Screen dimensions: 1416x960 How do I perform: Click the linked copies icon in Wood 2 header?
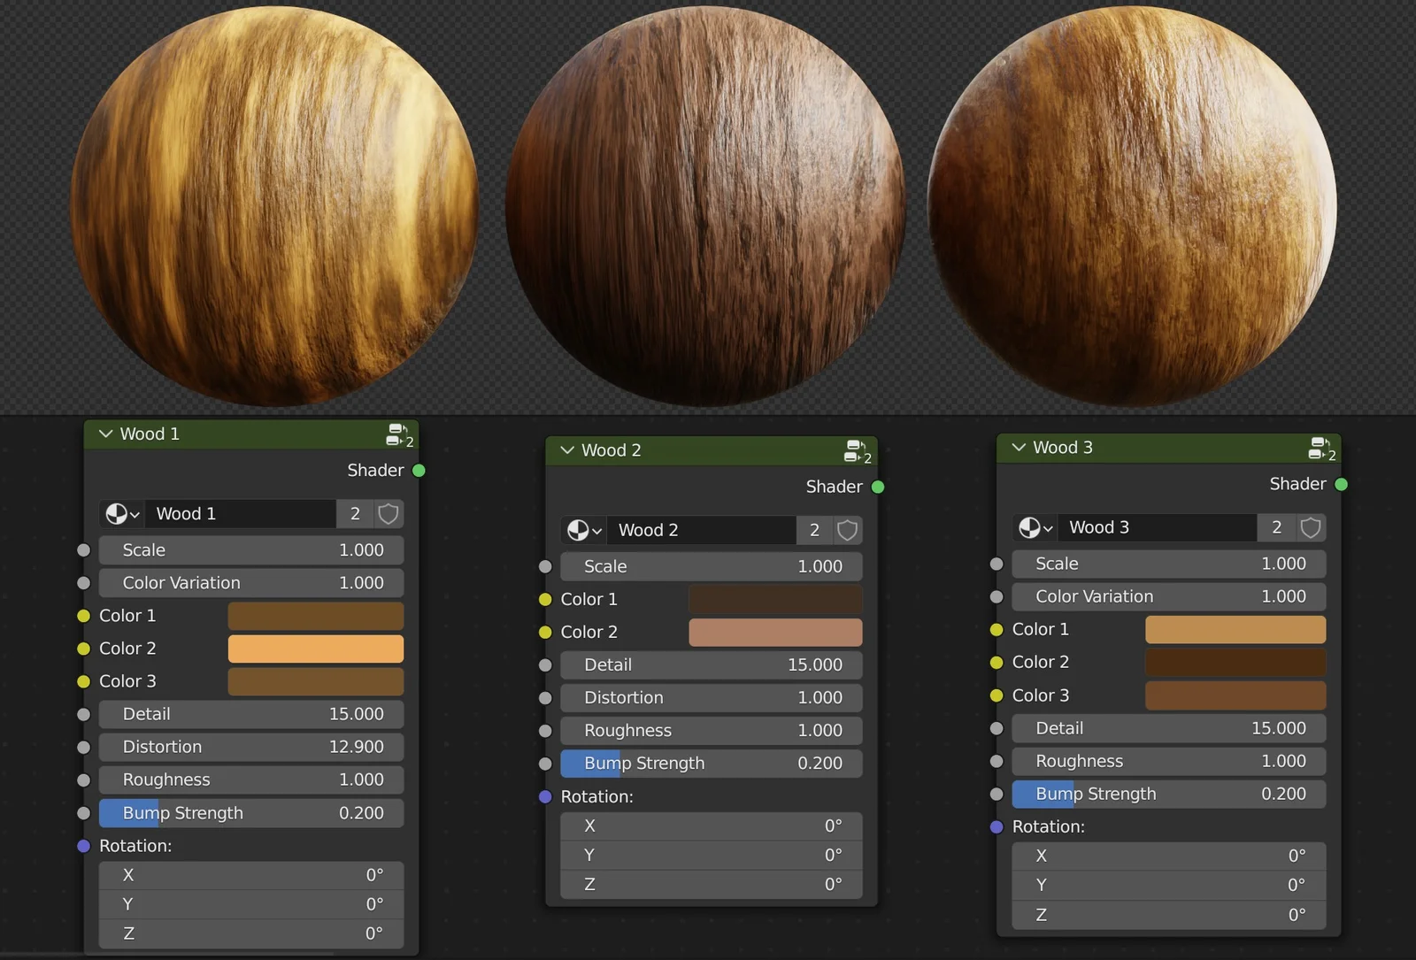pos(856,449)
